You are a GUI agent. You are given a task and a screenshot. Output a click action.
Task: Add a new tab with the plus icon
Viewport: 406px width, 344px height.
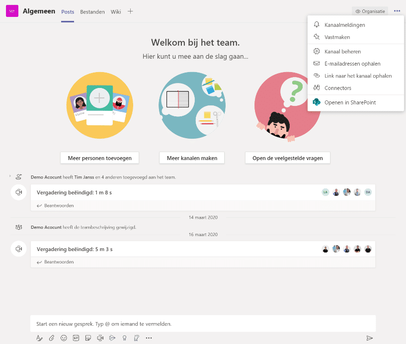pos(130,11)
